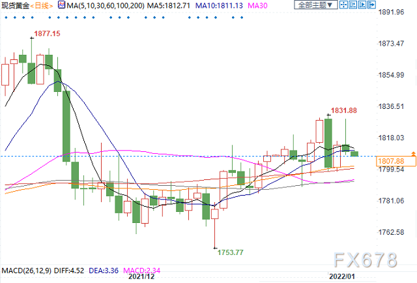Click the crosshair cursor icon
This screenshot has height=283, width=417.
(x=343, y=5)
